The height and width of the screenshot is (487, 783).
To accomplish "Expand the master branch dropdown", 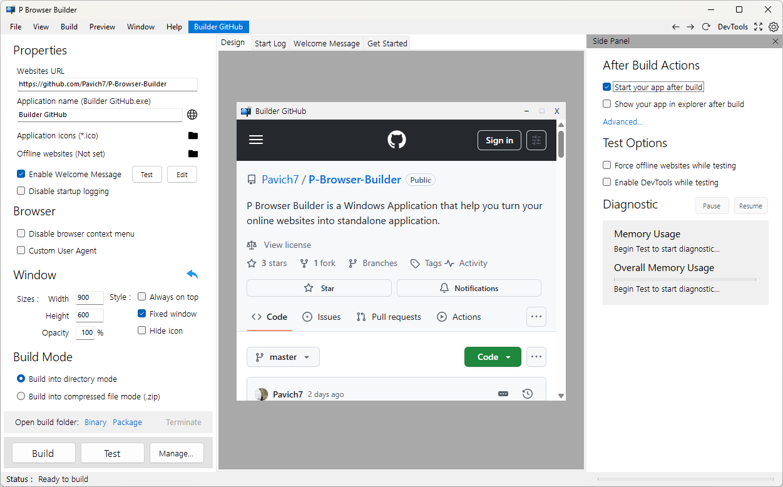I will coord(283,357).
